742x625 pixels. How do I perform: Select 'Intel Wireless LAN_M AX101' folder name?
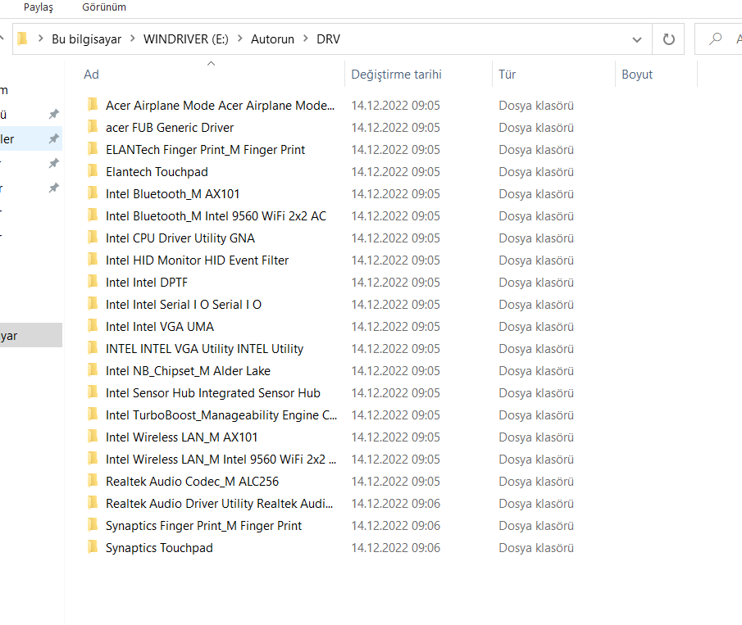(182, 437)
